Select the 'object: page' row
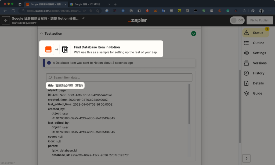The height and width of the screenshot is (165, 275). pyautogui.click(x=57, y=90)
